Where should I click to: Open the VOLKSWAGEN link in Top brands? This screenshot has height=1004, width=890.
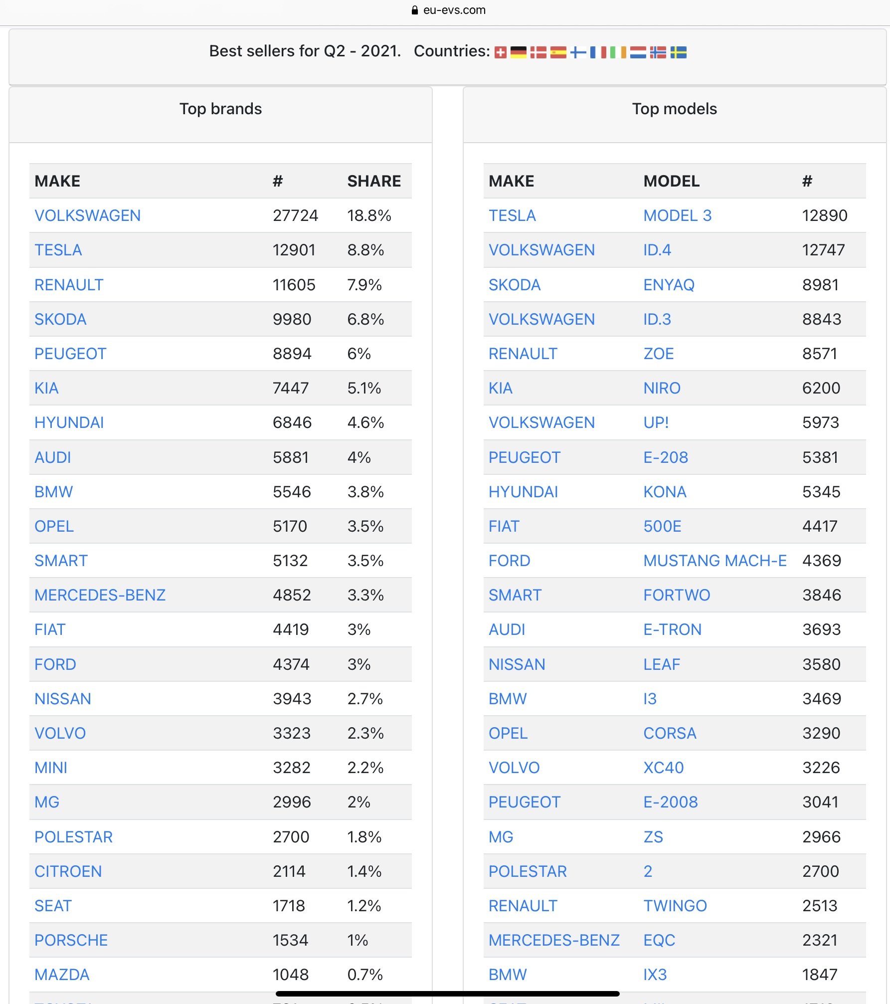coord(87,215)
